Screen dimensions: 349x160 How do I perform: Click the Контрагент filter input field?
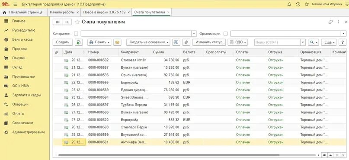136,34
